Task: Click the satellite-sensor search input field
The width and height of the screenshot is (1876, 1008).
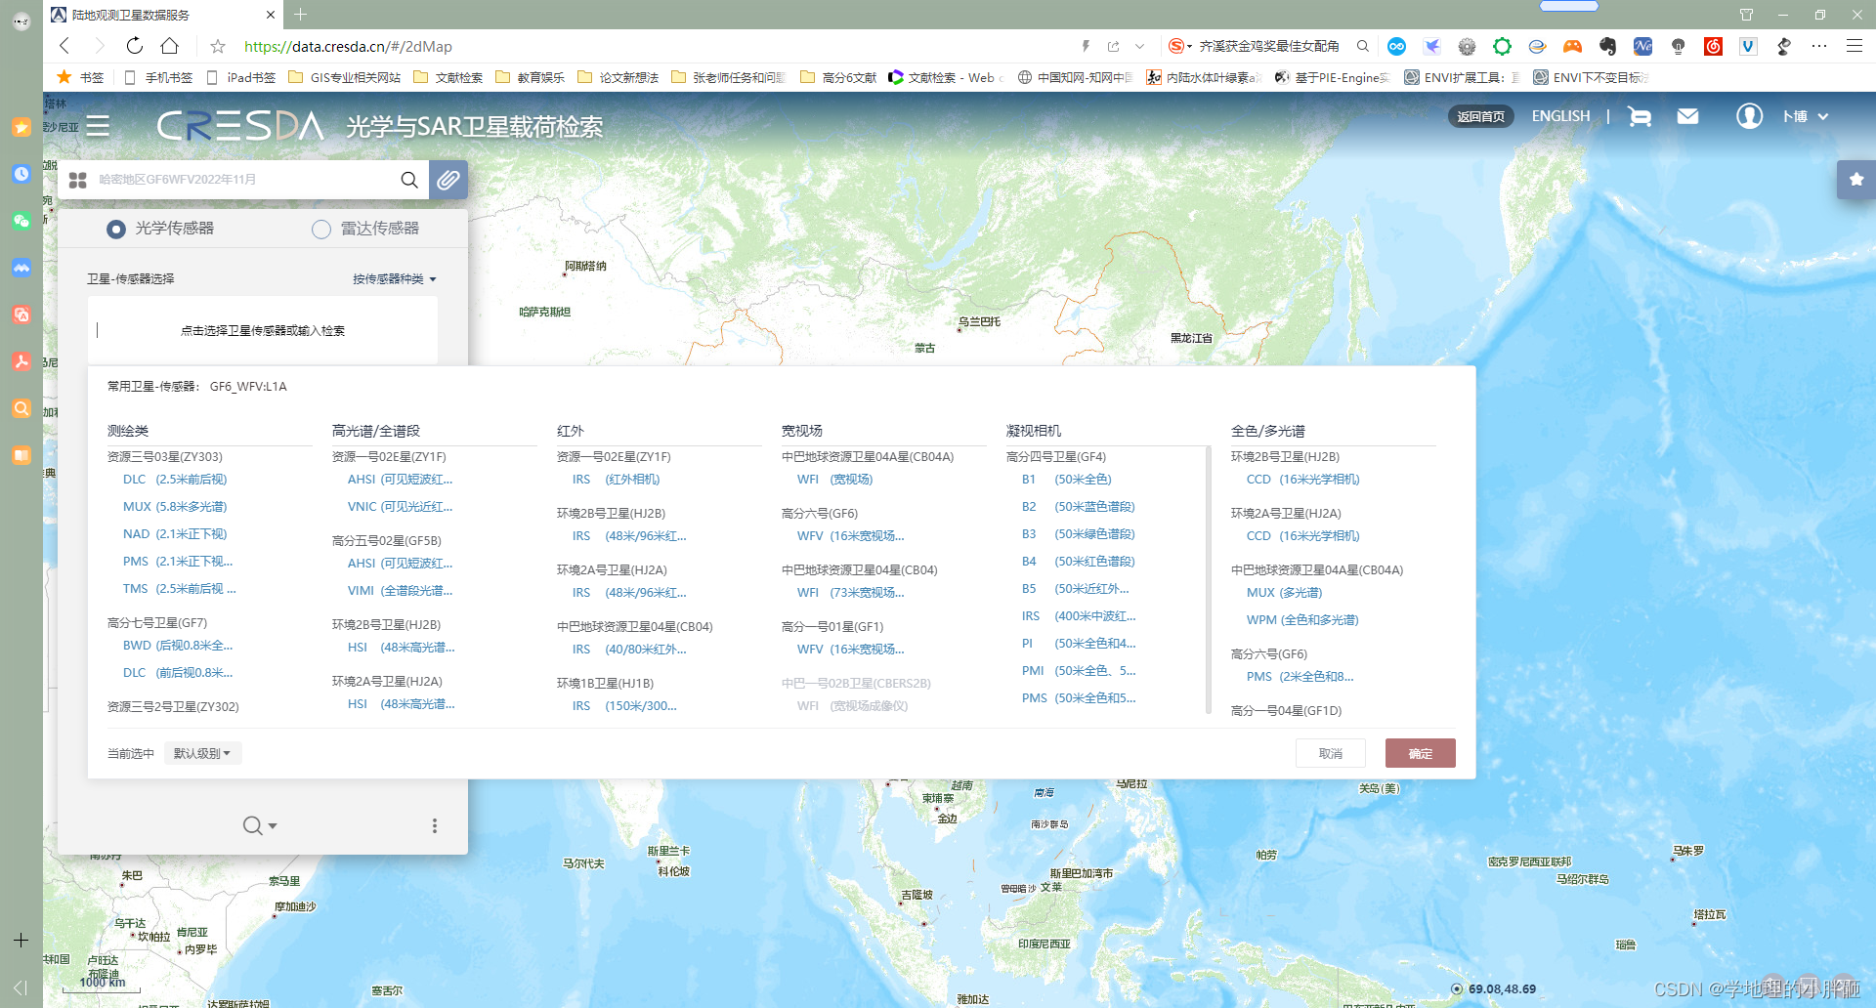Action: point(263,330)
